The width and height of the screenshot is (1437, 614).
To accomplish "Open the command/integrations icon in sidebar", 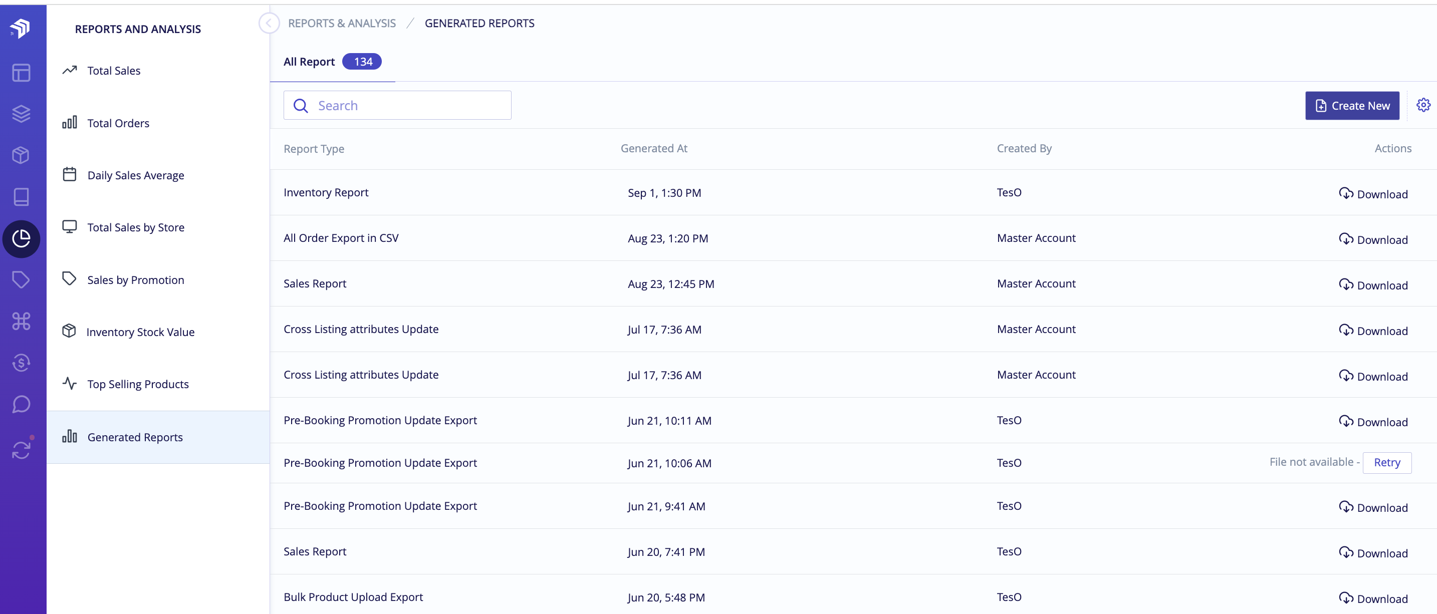I will (x=21, y=321).
